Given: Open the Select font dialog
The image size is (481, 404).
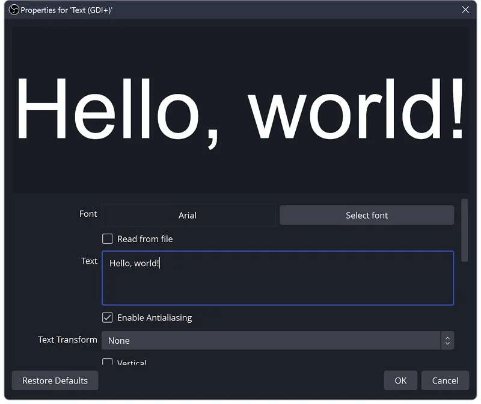Looking at the screenshot, I should point(367,215).
